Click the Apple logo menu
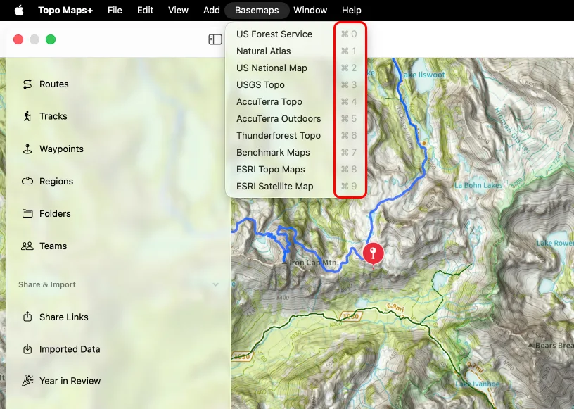Viewport: 574px width, 409px height. 19,11
